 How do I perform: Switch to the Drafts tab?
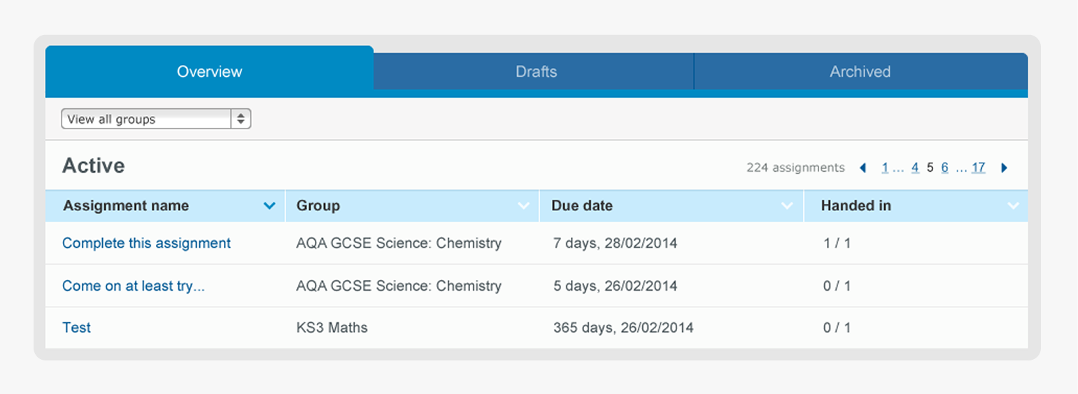536,71
